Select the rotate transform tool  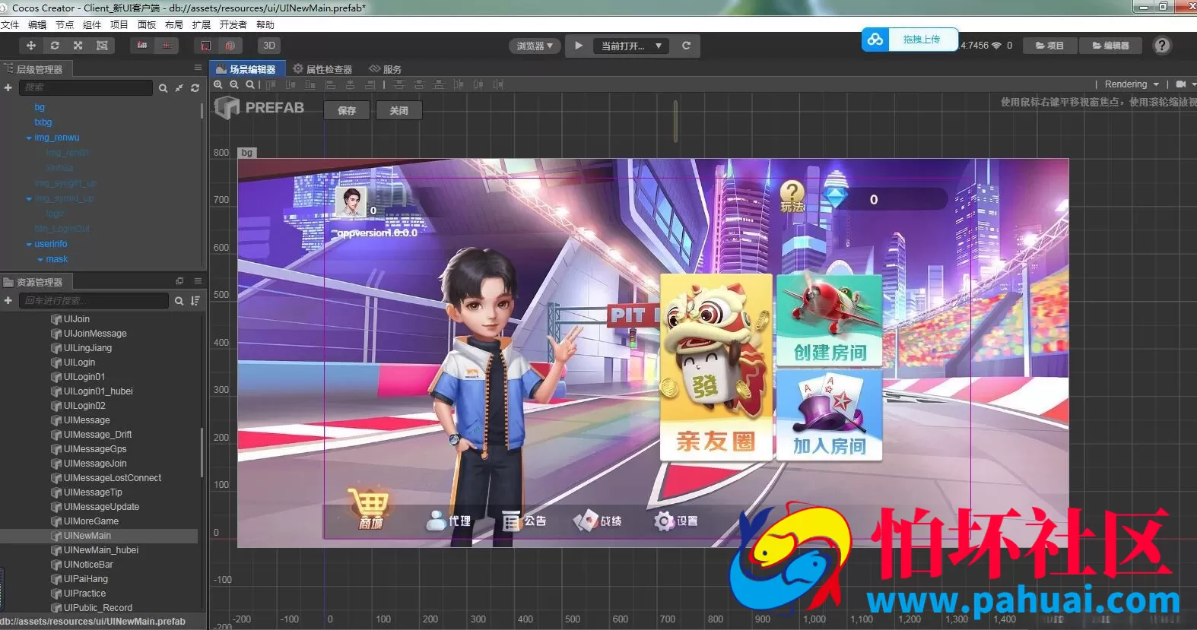point(55,46)
